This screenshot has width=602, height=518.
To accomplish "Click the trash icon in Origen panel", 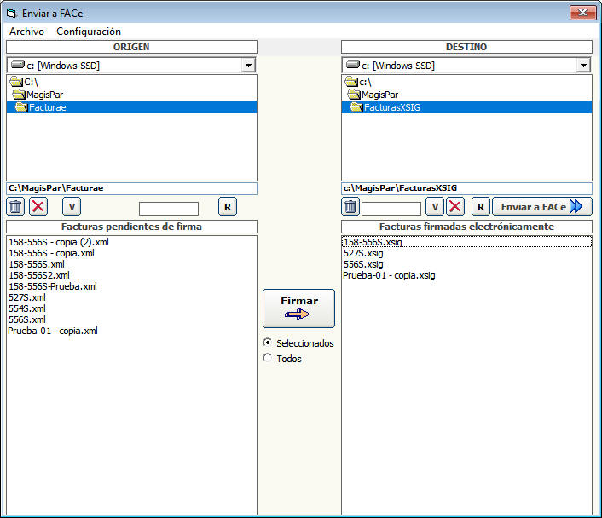I will [x=16, y=206].
